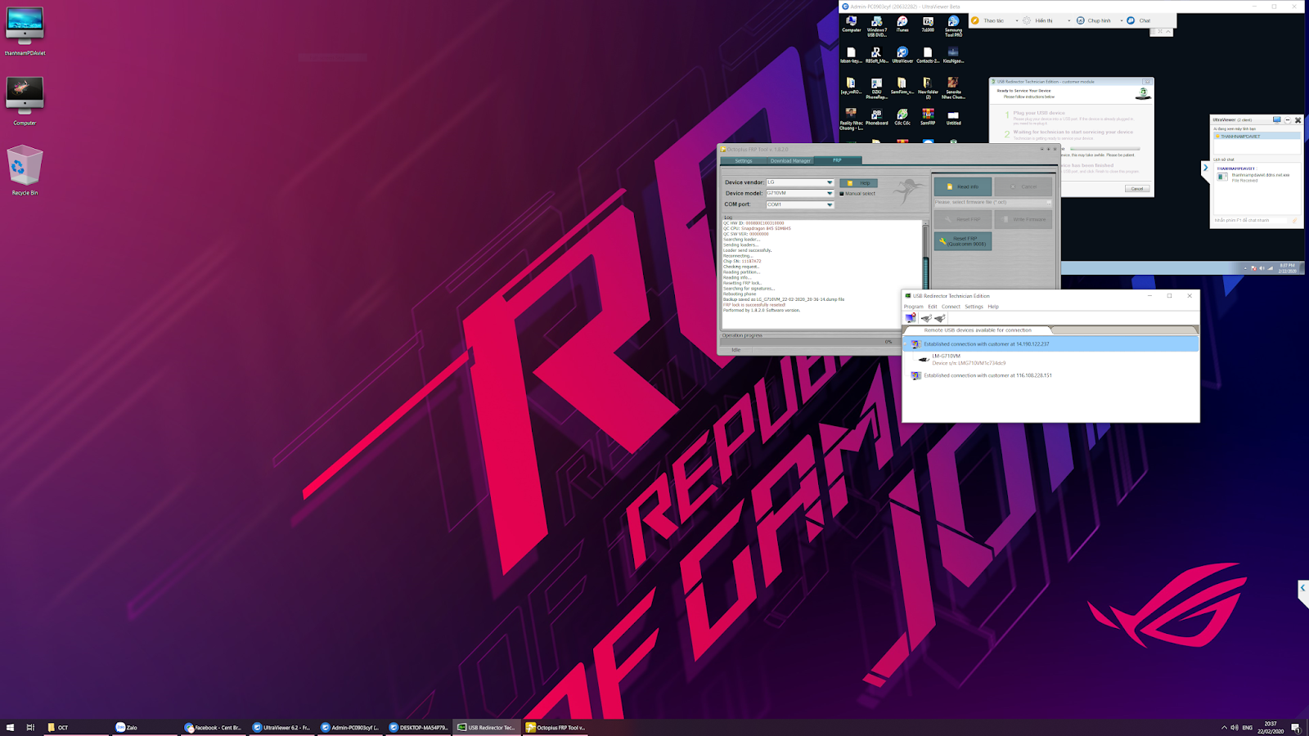The height and width of the screenshot is (736, 1309).
Task: Open the Settings menu in USB Redirector
Action: [974, 307]
